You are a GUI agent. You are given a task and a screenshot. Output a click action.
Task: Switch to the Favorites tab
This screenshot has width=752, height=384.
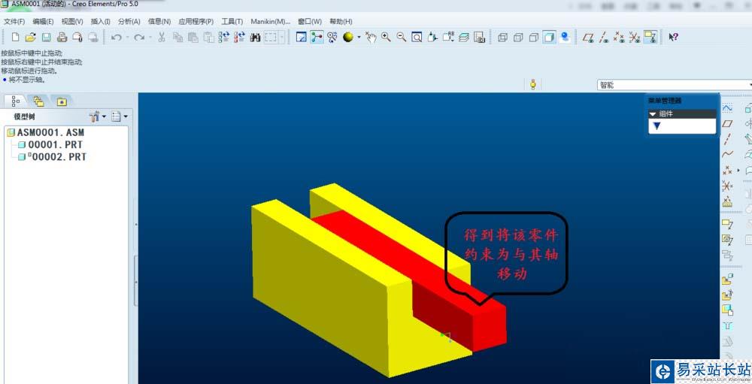point(62,101)
